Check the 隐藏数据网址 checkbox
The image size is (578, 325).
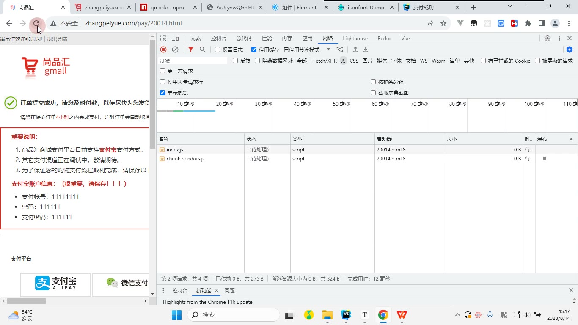point(257,61)
